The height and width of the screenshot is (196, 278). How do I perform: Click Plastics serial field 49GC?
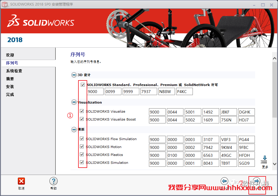click(x=229, y=155)
